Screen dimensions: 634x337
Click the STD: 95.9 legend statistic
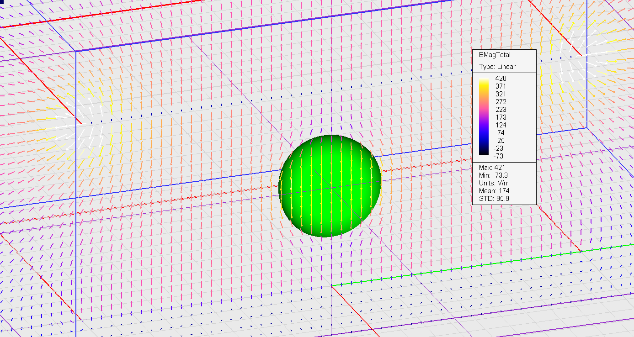click(x=494, y=199)
